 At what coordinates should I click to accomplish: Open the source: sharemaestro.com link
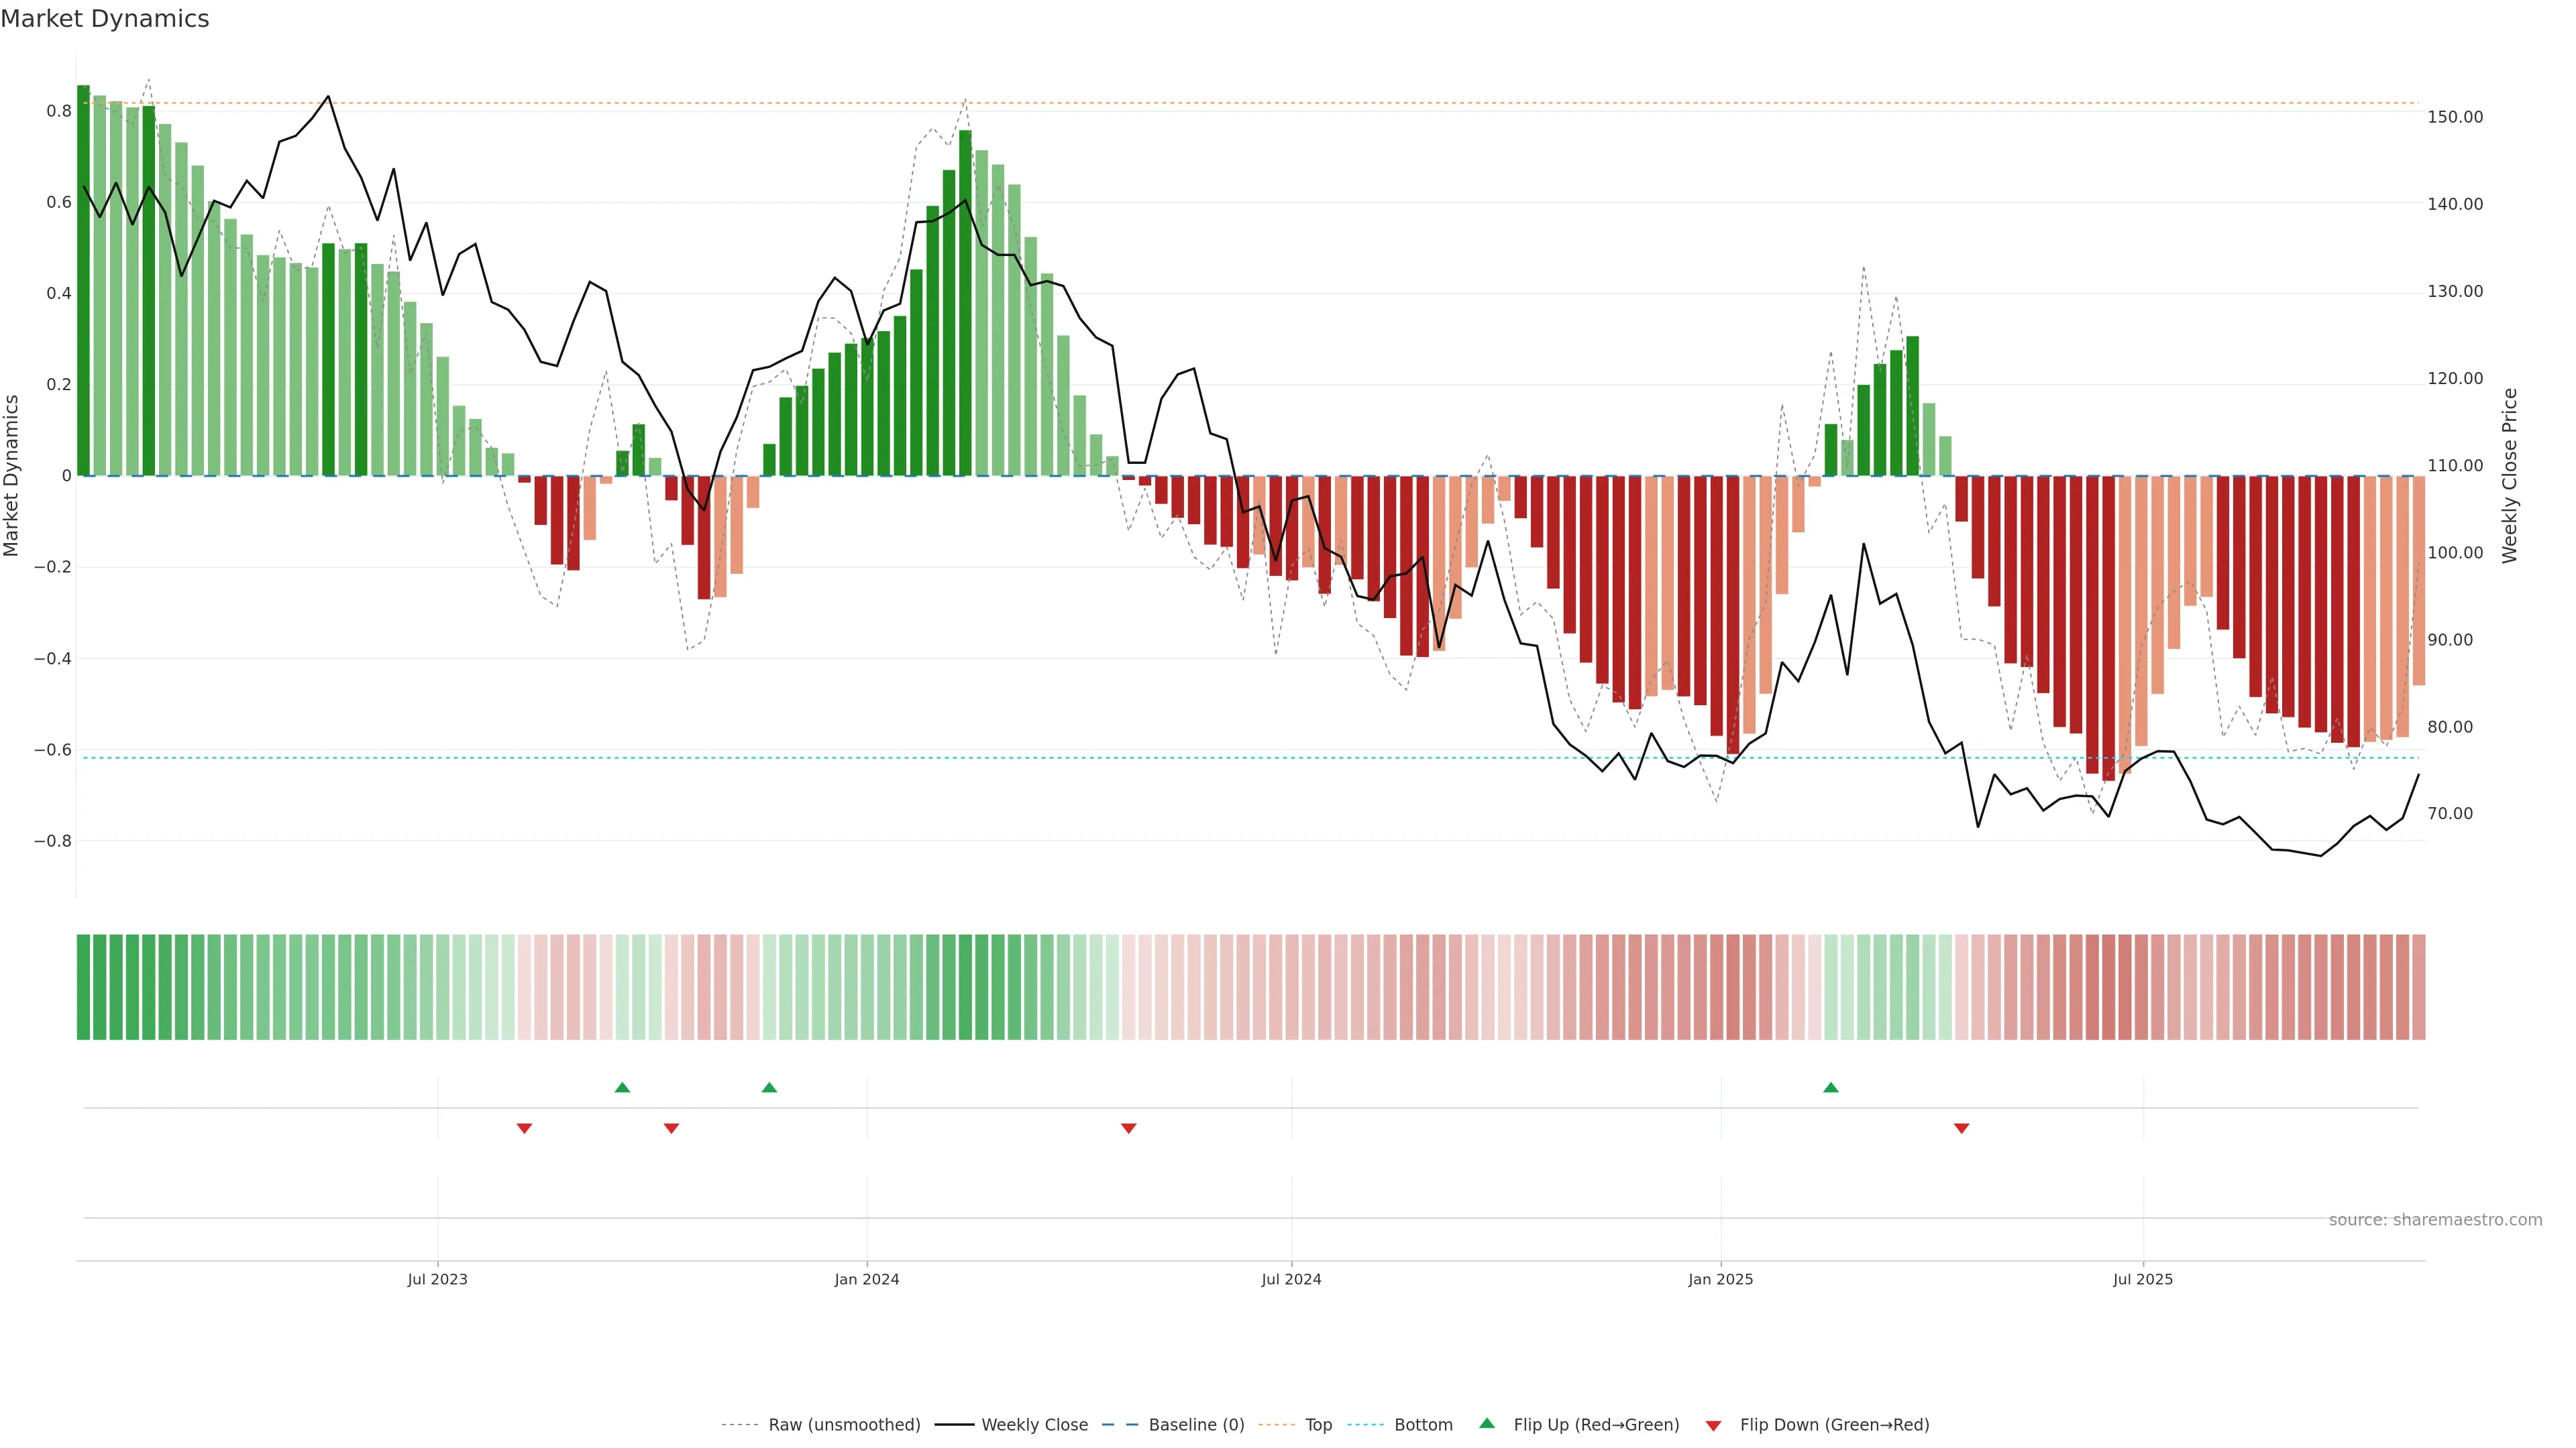coord(2435,1220)
